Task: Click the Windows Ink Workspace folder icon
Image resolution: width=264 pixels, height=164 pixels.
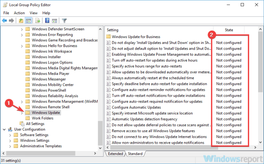Action: (x=28, y=51)
